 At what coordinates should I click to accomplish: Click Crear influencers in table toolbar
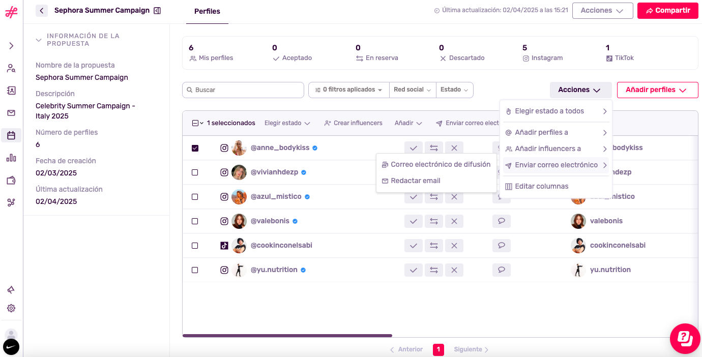pos(354,123)
